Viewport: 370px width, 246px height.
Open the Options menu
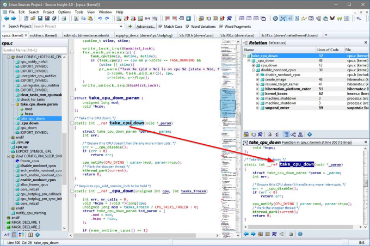[x=64, y=12]
